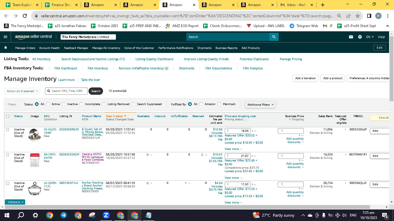Expand View more under 21.87 price row
394x221 pixels.
click(x=233, y=178)
